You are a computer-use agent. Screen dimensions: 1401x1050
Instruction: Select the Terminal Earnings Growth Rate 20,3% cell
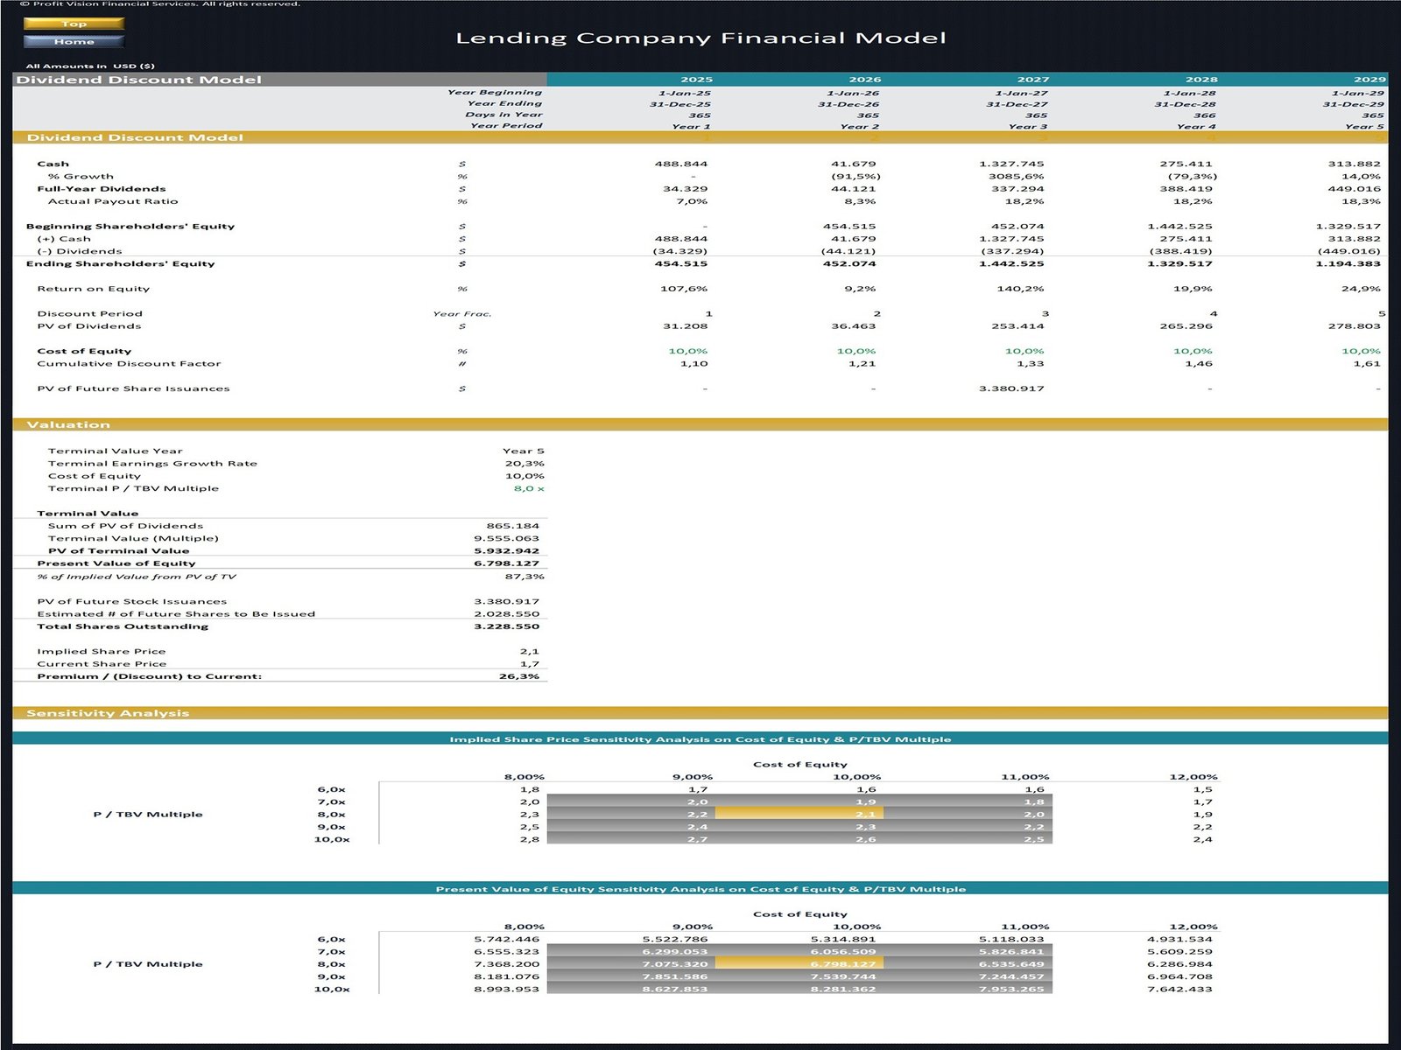pos(524,464)
